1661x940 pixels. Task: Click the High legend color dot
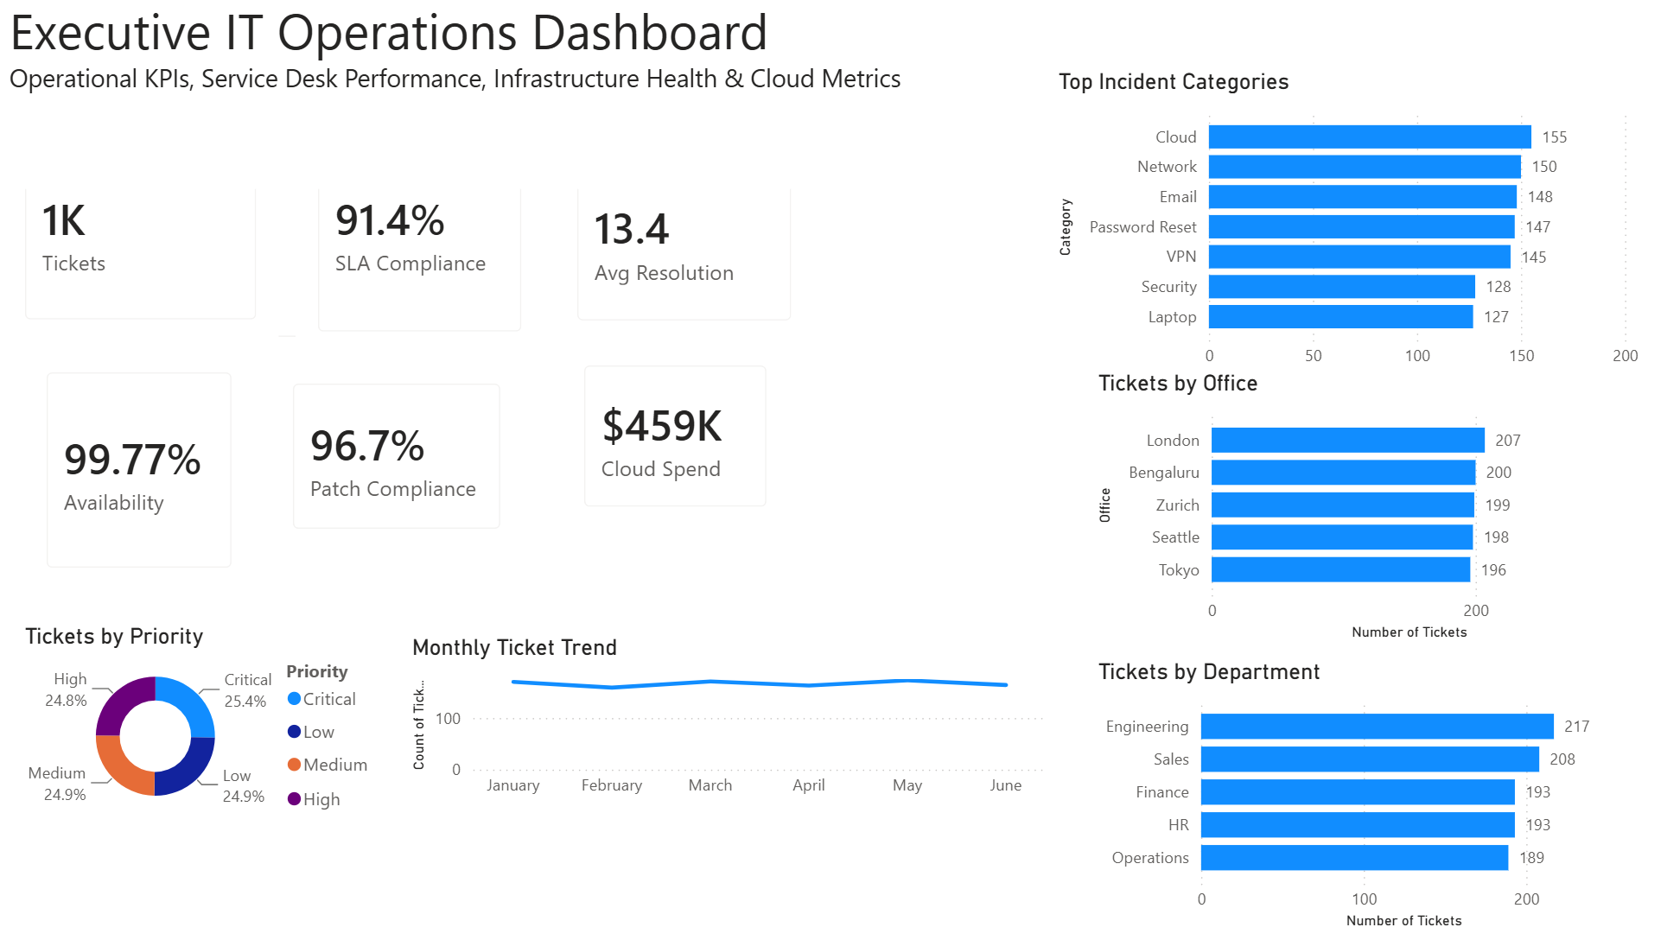tap(294, 799)
